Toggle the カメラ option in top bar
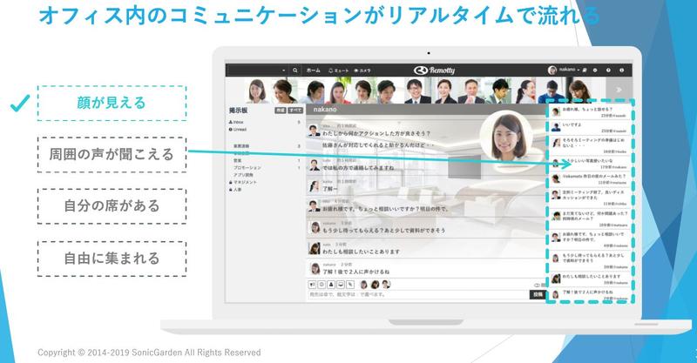The image size is (697, 363). point(362,71)
